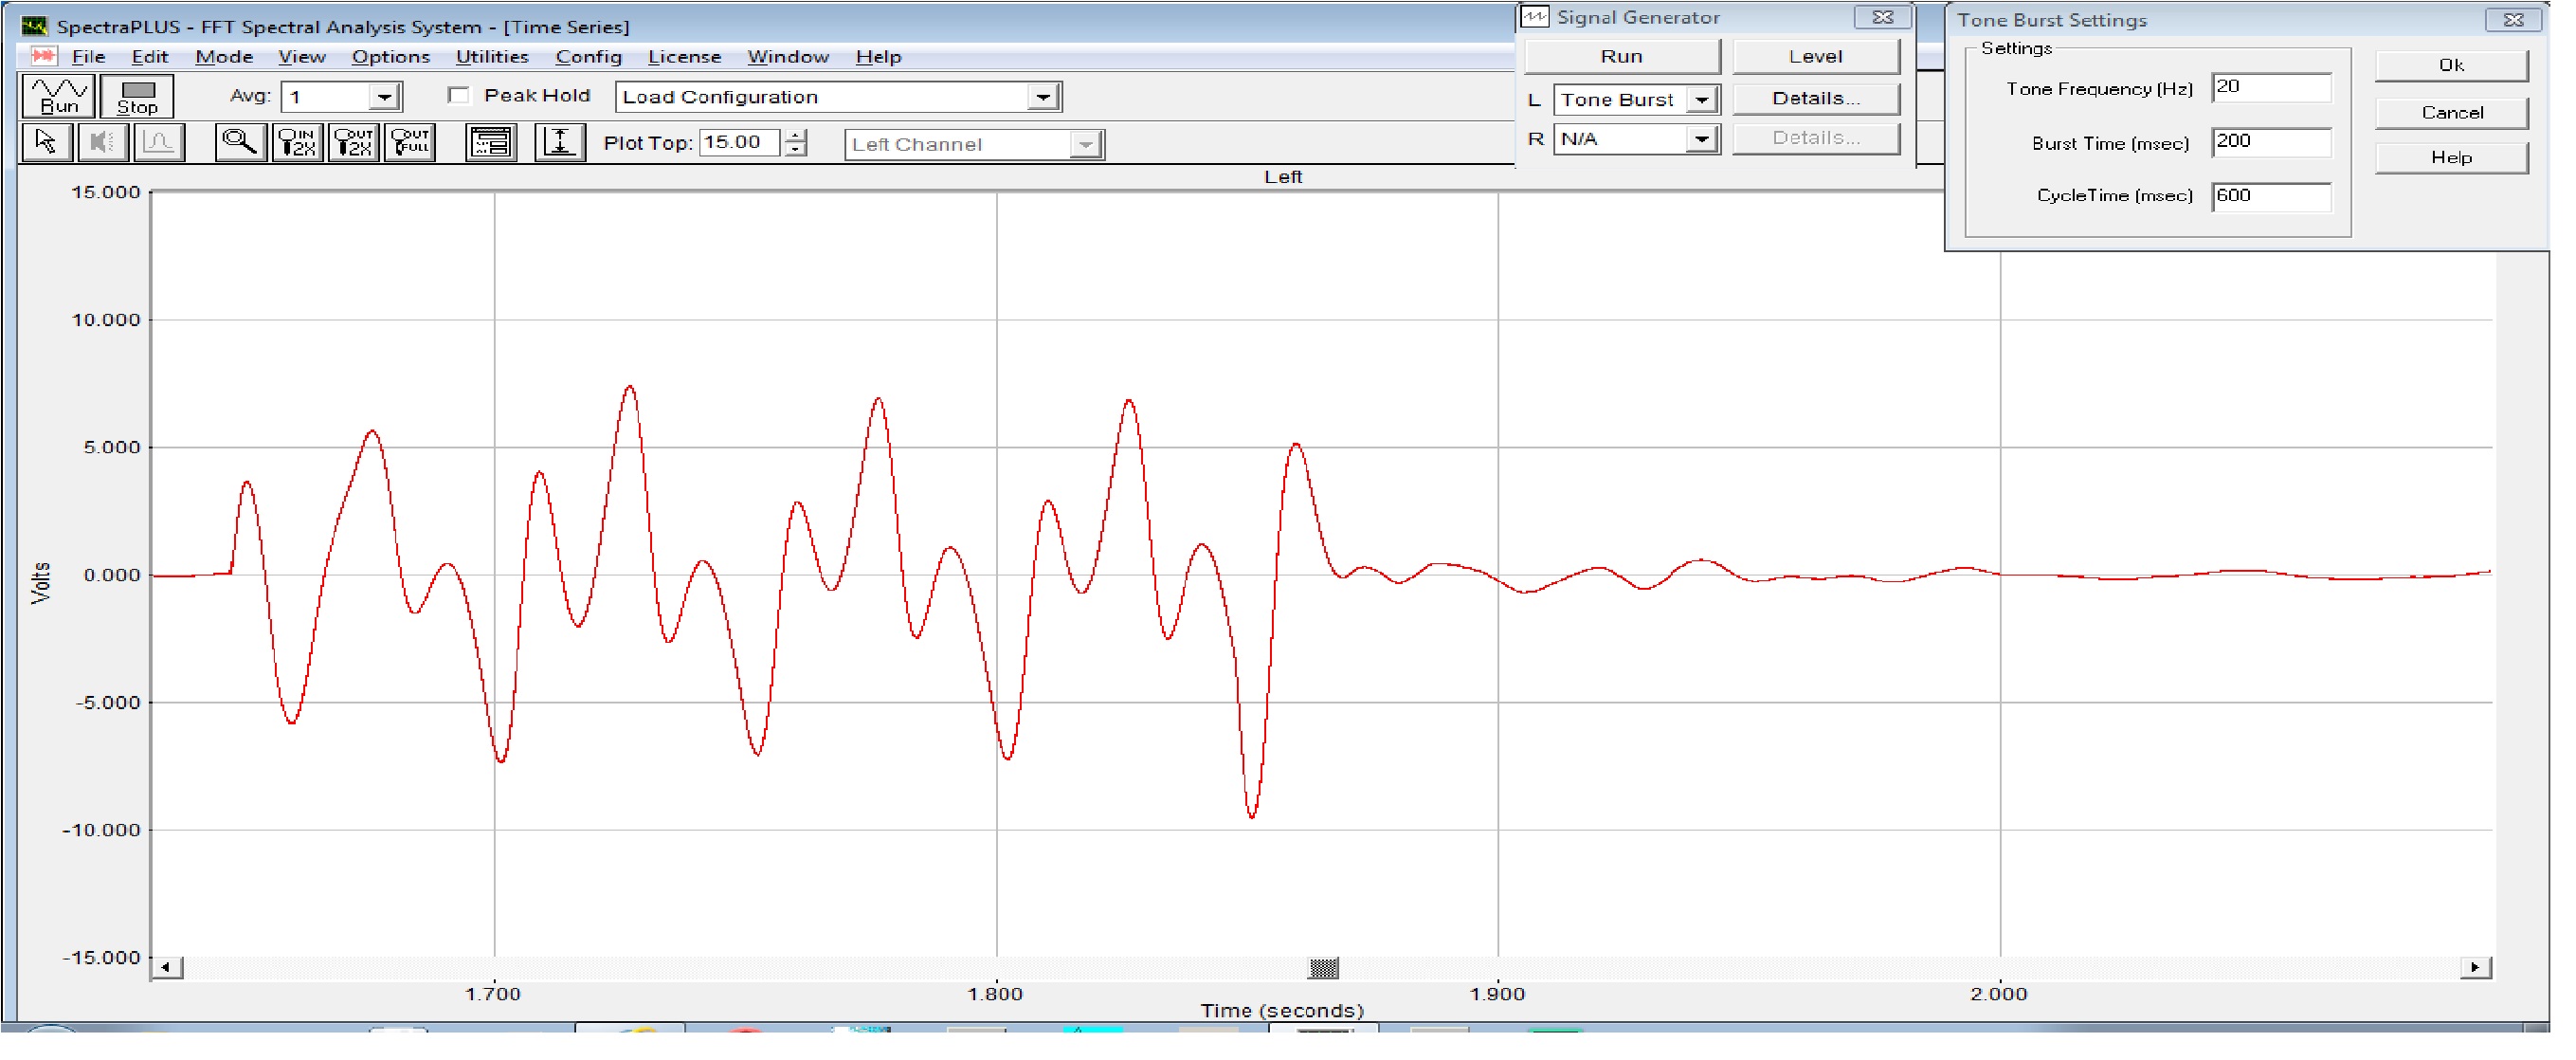This screenshot has height=1060, width=2576.
Task: Expand the Avg count dropdown
Action: [384, 98]
